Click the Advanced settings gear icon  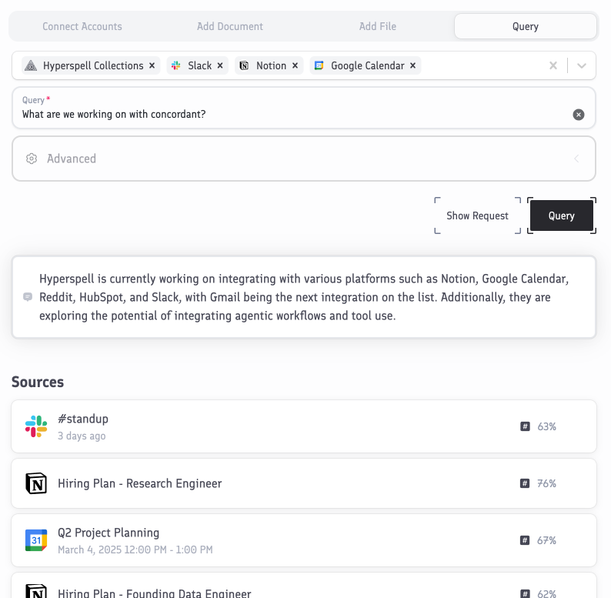pyautogui.click(x=32, y=159)
